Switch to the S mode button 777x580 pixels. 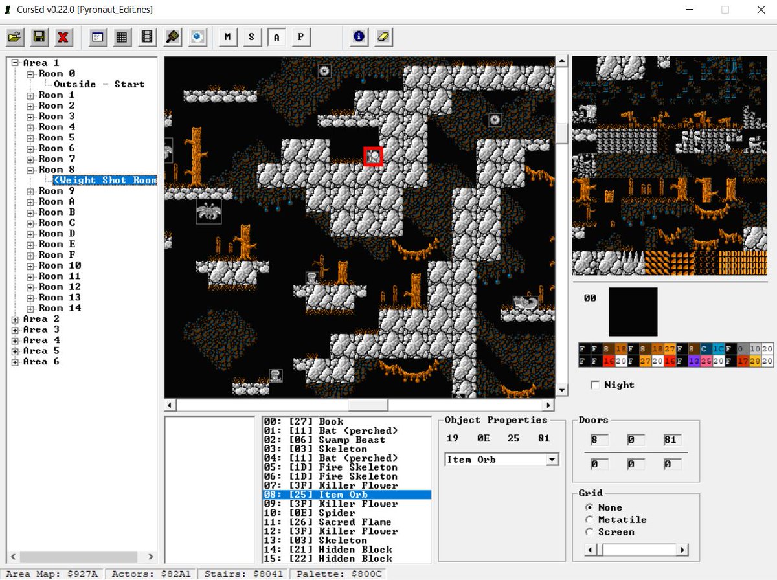(251, 37)
